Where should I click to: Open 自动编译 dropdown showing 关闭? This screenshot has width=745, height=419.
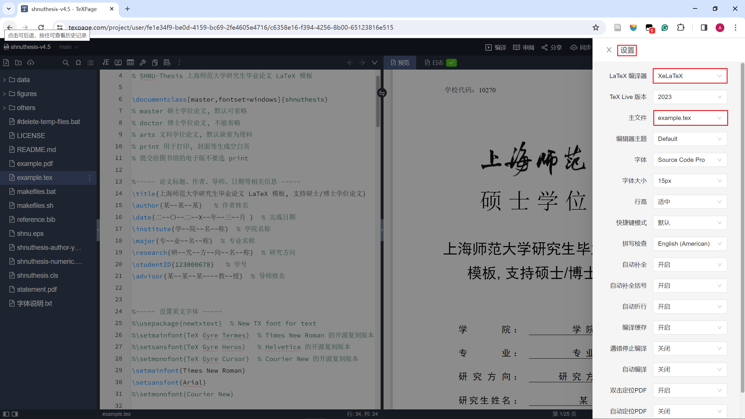pos(690,370)
